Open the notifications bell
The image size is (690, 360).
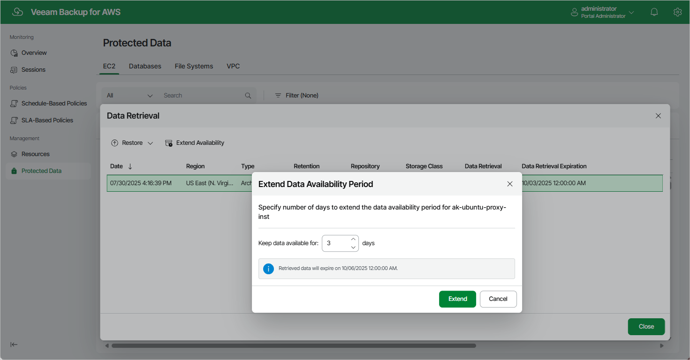click(654, 12)
